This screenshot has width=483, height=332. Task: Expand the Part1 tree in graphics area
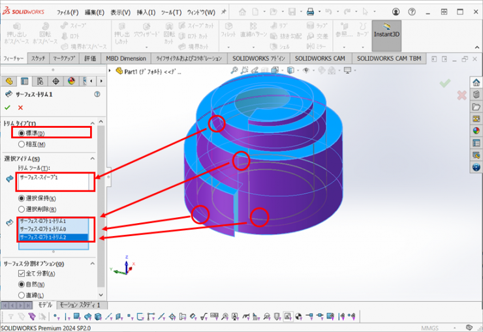(111, 71)
